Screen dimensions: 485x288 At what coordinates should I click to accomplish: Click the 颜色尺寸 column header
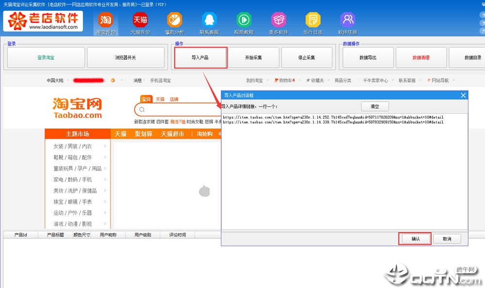81,235
